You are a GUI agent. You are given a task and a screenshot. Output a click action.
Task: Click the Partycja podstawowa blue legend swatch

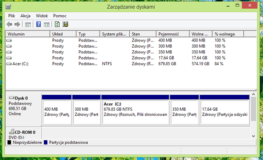tap(46, 143)
